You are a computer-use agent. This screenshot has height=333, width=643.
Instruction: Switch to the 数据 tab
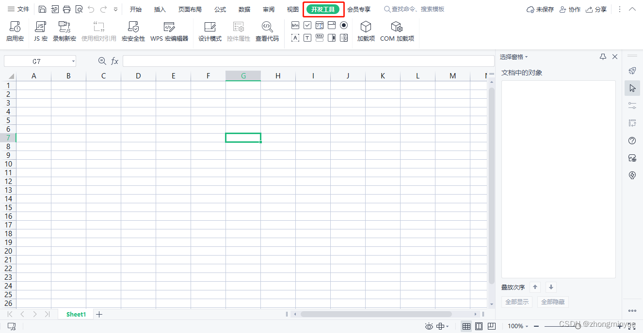click(x=244, y=9)
